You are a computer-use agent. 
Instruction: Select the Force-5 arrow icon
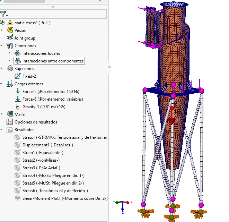[x=18, y=92]
